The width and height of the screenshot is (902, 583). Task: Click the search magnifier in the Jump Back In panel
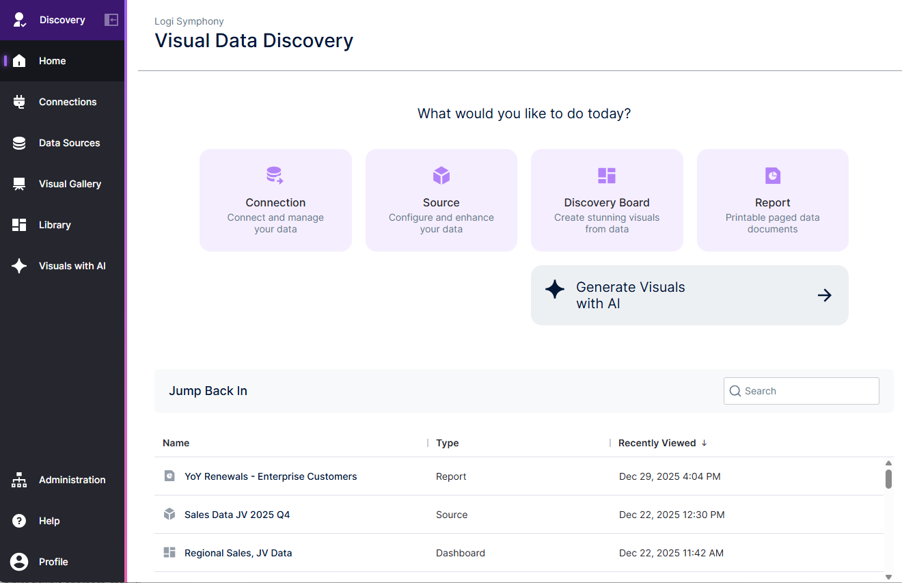coord(735,391)
